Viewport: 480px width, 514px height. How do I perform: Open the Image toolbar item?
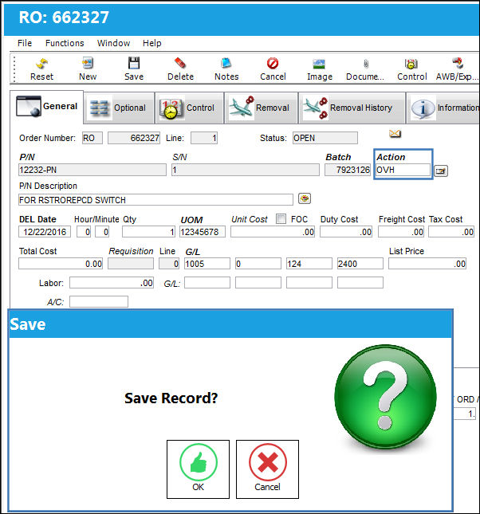(x=320, y=69)
